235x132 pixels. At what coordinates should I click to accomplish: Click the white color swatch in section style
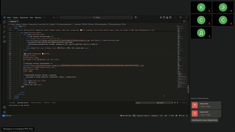point(81,30)
